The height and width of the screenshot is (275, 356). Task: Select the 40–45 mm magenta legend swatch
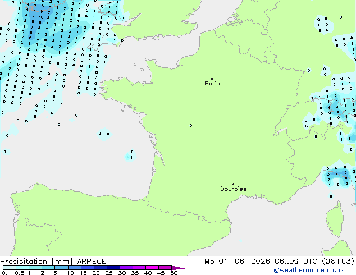pos(152,268)
